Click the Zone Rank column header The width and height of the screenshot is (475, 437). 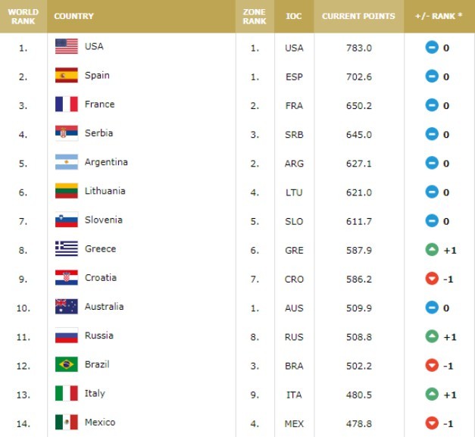click(255, 17)
